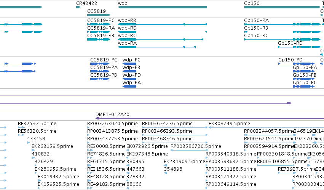Click EST RE21536.5prime
The height and width of the screenshot is (190, 324).
coord(107,169)
